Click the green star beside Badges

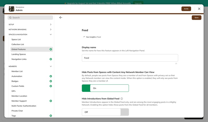coord(51,81)
